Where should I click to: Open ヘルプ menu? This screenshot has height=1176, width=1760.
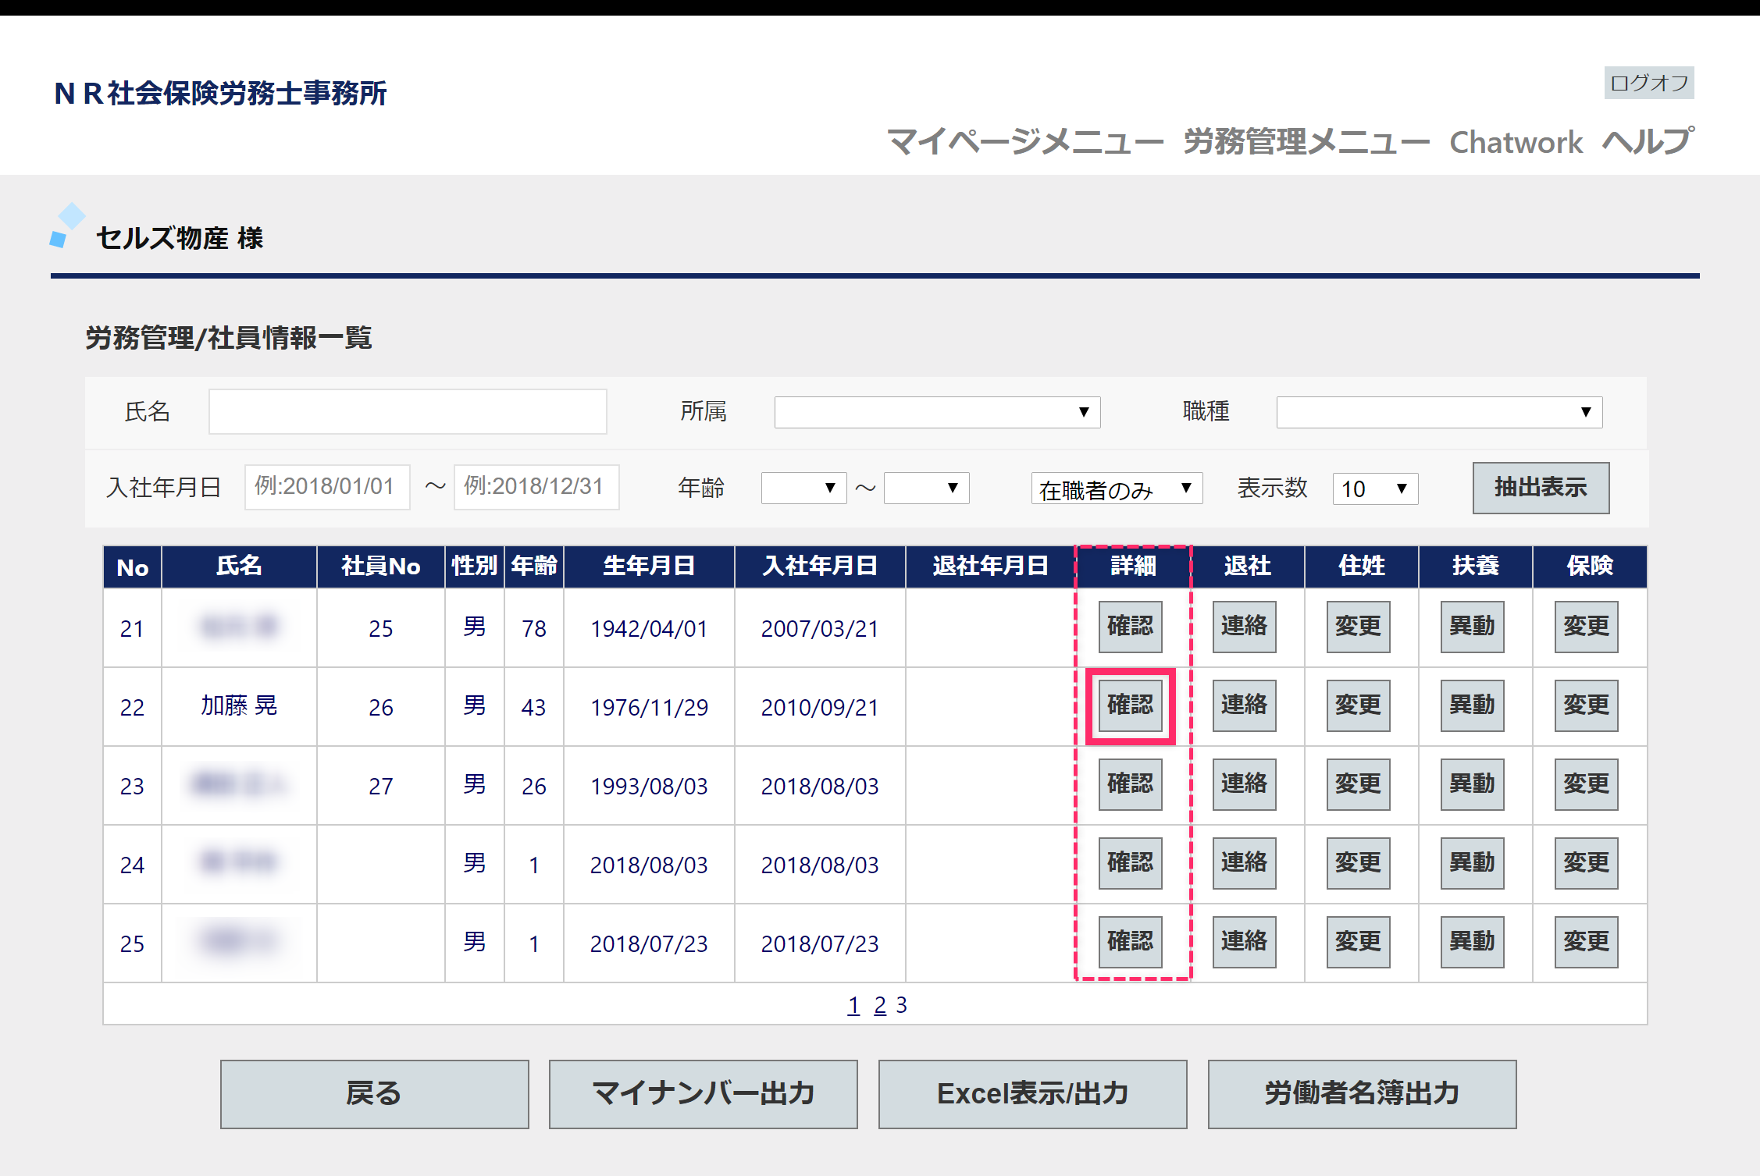pos(1648,142)
